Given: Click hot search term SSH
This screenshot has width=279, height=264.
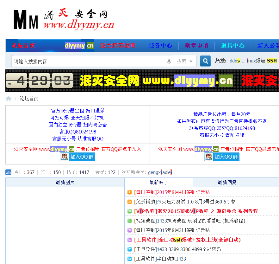Looking at the screenshot, I should pos(272,61).
